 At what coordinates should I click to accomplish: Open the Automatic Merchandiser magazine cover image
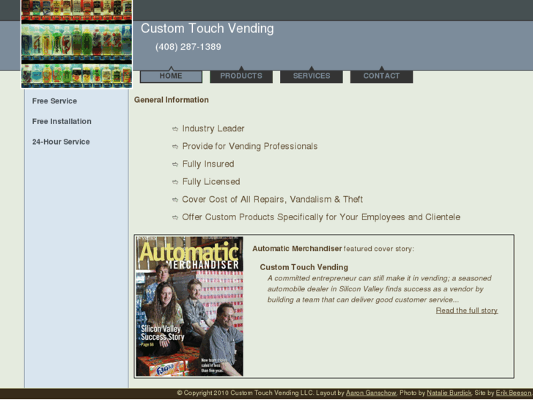pos(190,306)
